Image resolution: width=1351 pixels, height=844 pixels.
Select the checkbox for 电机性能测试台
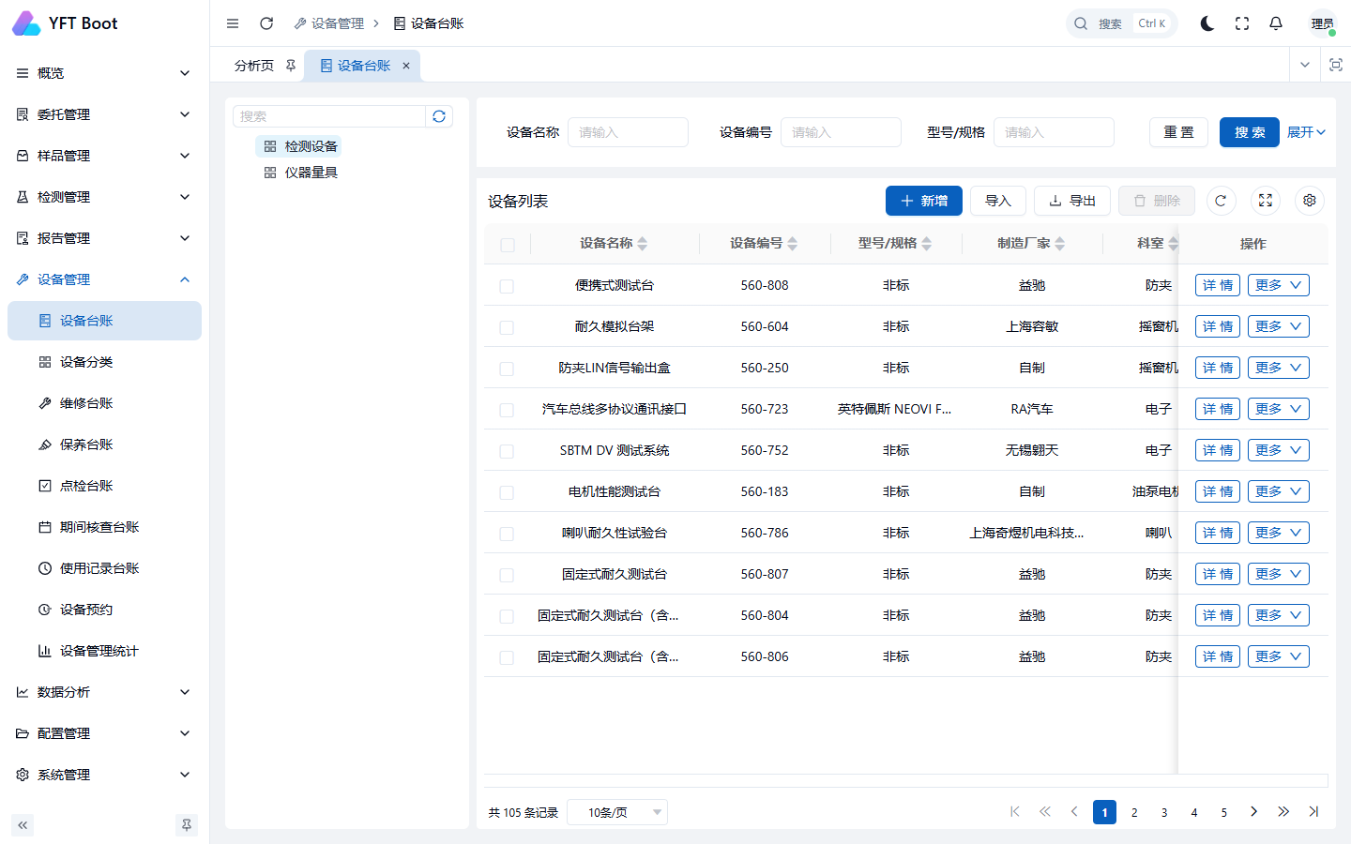tap(507, 492)
